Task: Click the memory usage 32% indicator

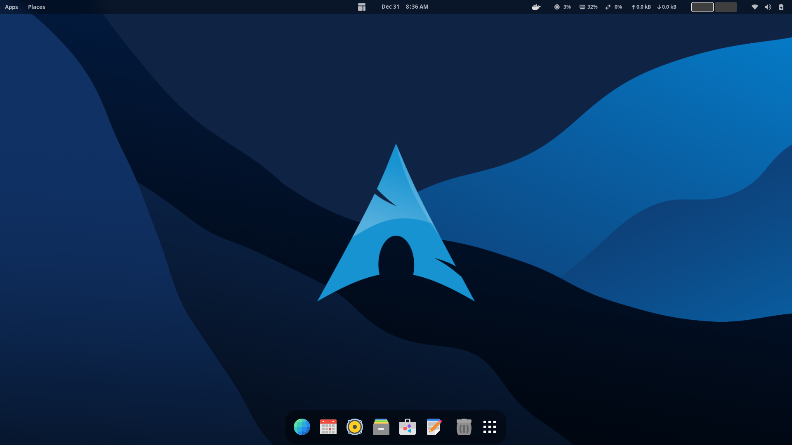Action: pyautogui.click(x=588, y=7)
